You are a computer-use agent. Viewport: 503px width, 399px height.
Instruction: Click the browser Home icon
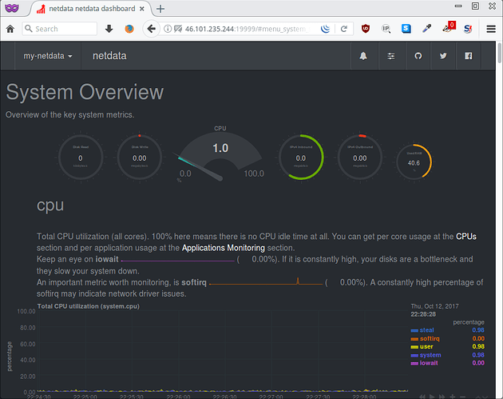point(11,28)
